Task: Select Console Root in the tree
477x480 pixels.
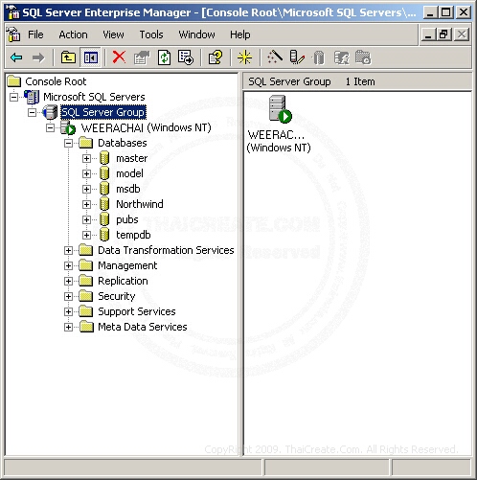Action: click(x=56, y=81)
